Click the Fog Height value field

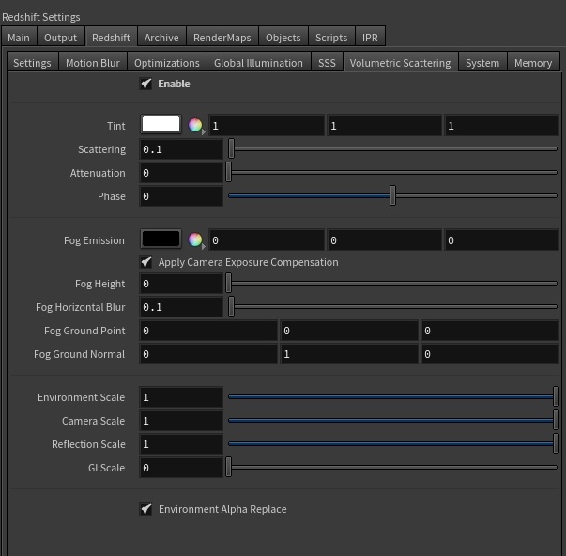tap(181, 284)
